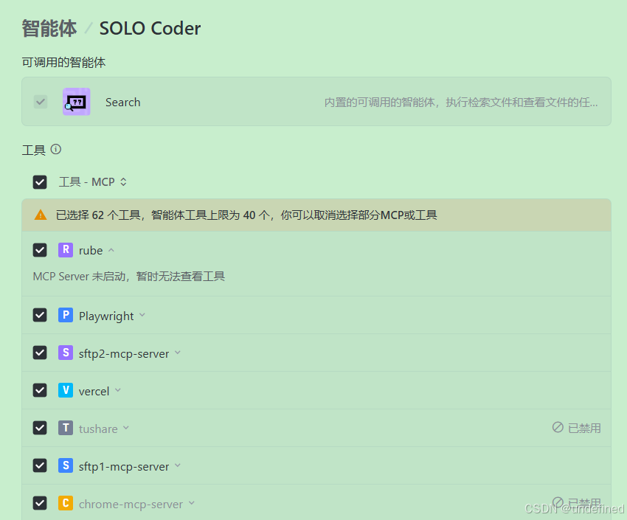This screenshot has width=627, height=520.
Task: Click the MCP Server 未启动 notice
Action: pos(129,276)
